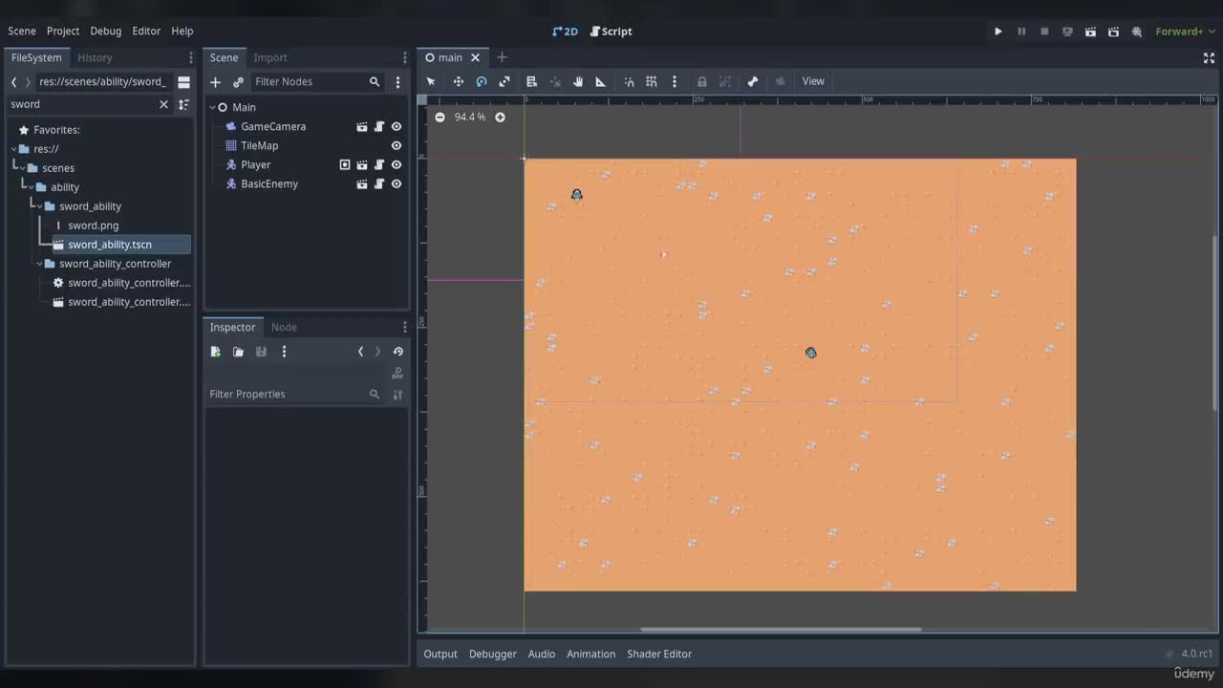Screen dimensions: 1223x688
Task: Activate the Ruler Mode tool
Action: [601, 81]
